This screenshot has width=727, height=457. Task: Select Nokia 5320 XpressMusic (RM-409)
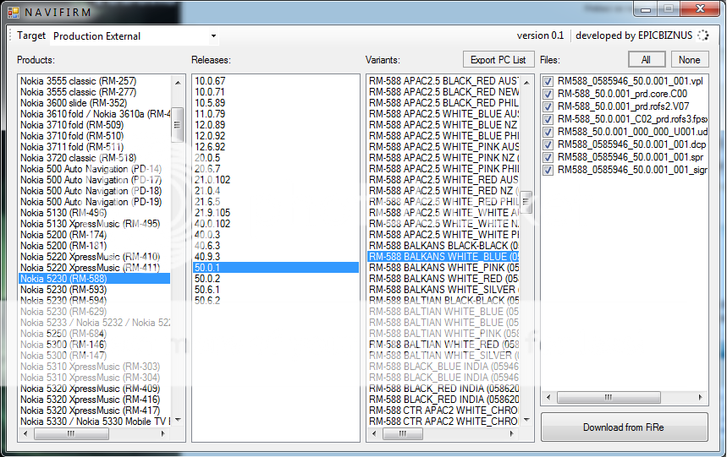coord(94,389)
